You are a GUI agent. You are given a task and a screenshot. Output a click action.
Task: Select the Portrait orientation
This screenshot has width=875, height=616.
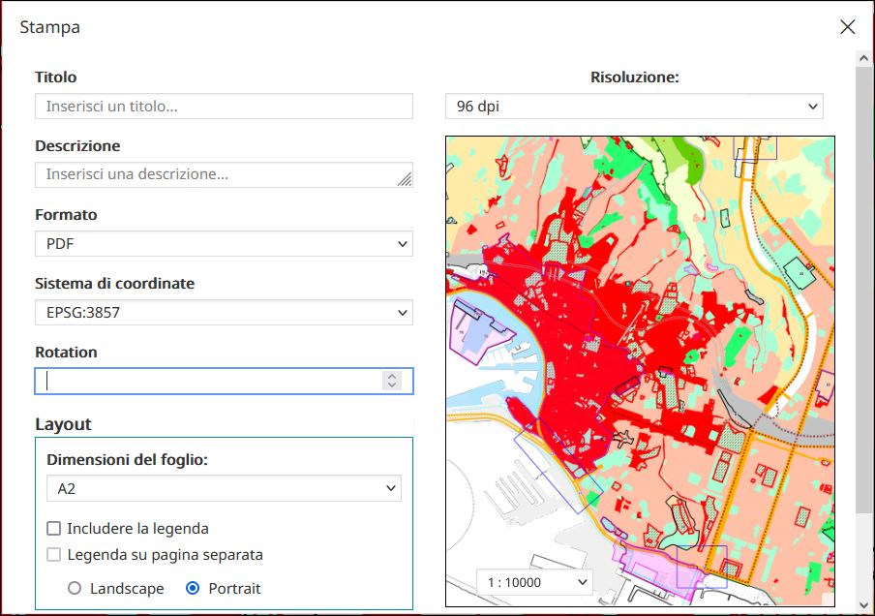[193, 588]
